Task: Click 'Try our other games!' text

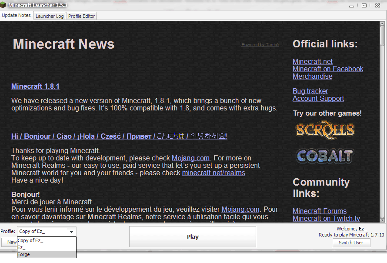Action: (x=327, y=113)
